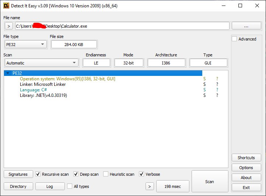Screen dimensions: 266x196
Task: Open the Options dialog
Action: pyautogui.click(x=246, y=168)
